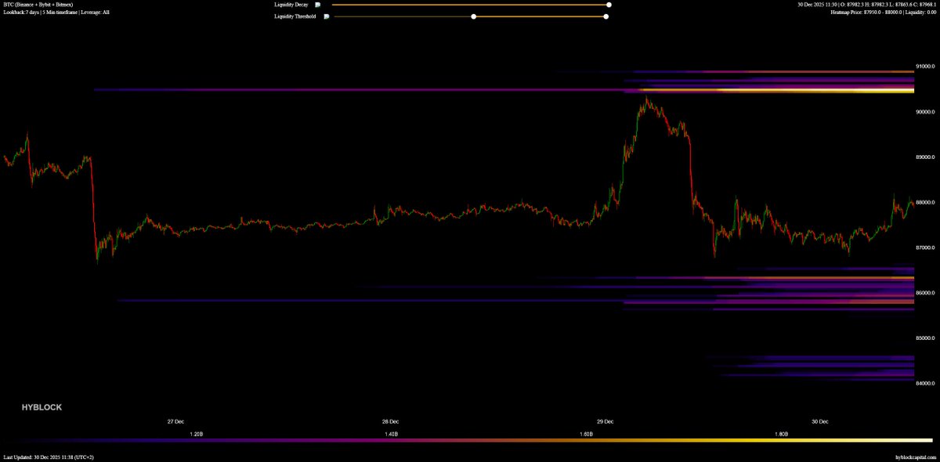This screenshot has width=940, height=462.
Task: Click the OHLC readout for 30 Dec 2025 11:30
Action: 866,5
